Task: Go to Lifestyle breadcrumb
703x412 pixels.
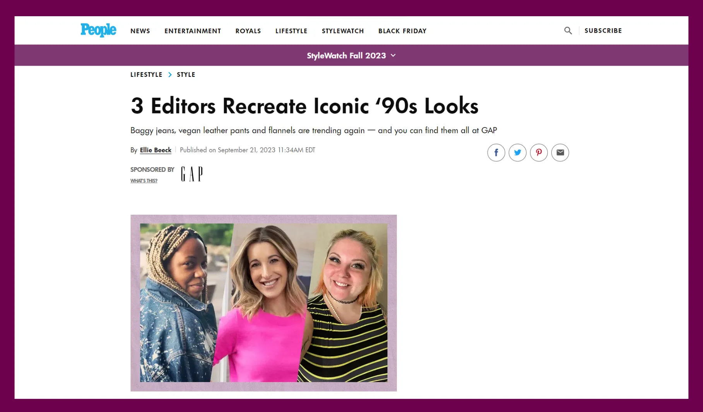Action: (146, 75)
